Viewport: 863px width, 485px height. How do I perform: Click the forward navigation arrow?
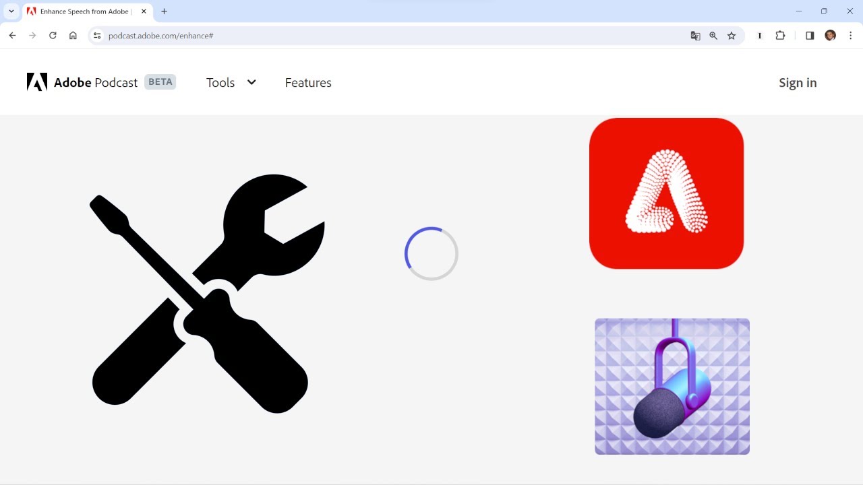pos(32,36)
